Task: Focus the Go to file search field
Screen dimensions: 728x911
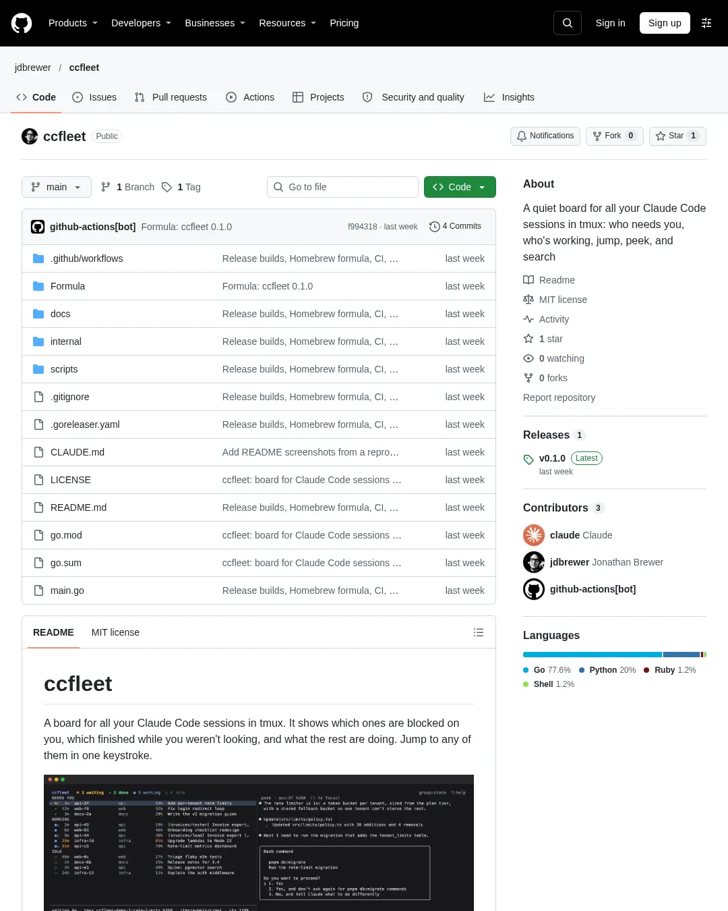Action: point(342,187)
